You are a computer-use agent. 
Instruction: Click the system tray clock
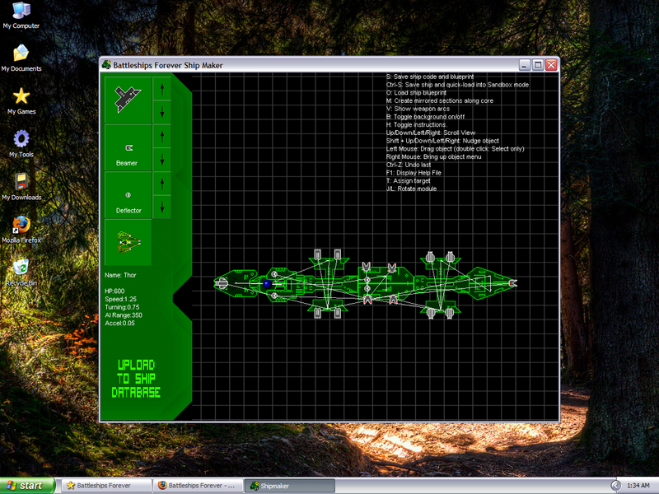tap(638, 486)
